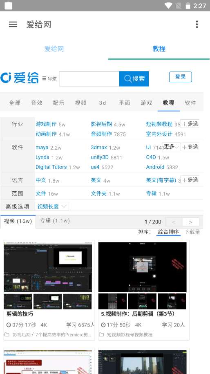Filter range by 专辑
This screenshot has height=374, width=210.
pyautogui.click(x=151, y=193)
